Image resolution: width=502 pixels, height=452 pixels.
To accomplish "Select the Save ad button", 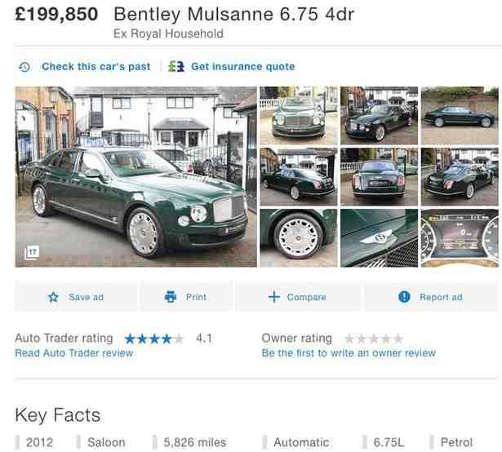I will click(x=76, y=297).
